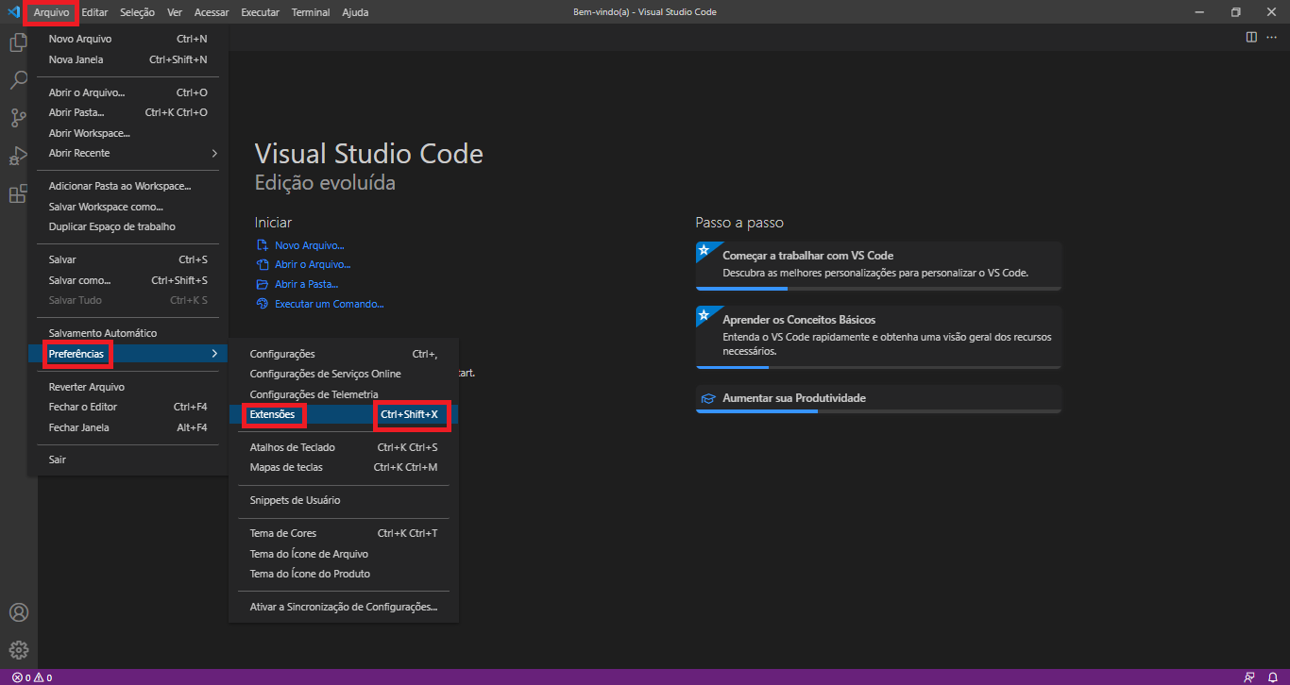The width and height of the screenshot is (1290, 685).
Task: Open the Acessar menu
Action: (212, 12)
